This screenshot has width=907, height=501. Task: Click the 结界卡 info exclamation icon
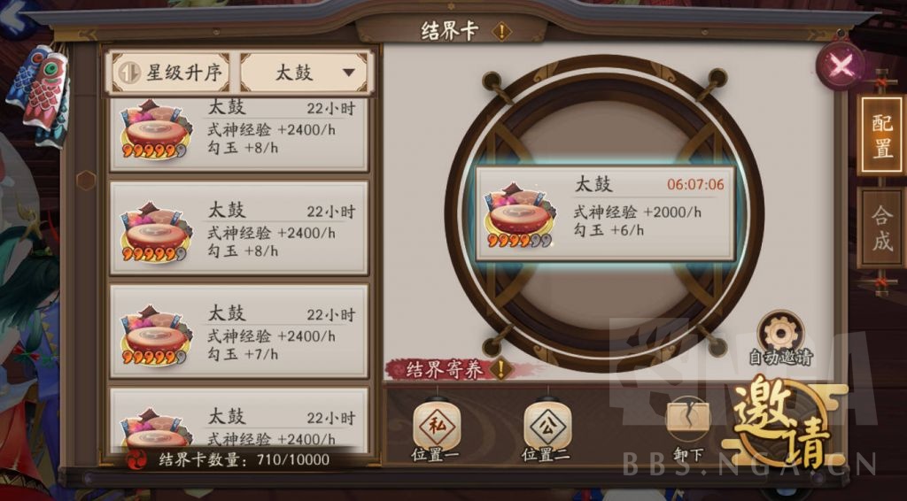pos(501,31)
